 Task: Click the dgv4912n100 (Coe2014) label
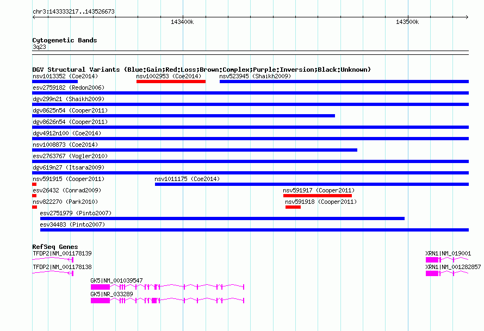coord(67,133)
